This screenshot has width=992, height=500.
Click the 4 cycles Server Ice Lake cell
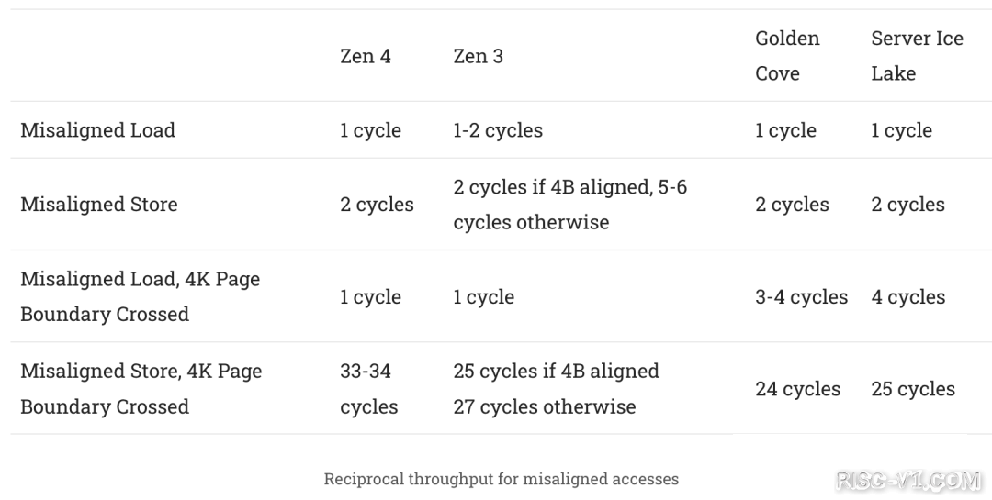click(x=907, y=297)
